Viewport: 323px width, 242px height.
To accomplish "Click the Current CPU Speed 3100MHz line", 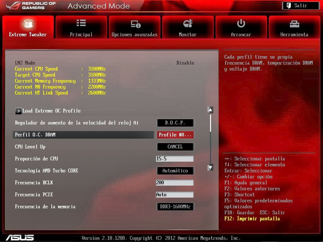I will pyautogui.click(x=60, y=69).
